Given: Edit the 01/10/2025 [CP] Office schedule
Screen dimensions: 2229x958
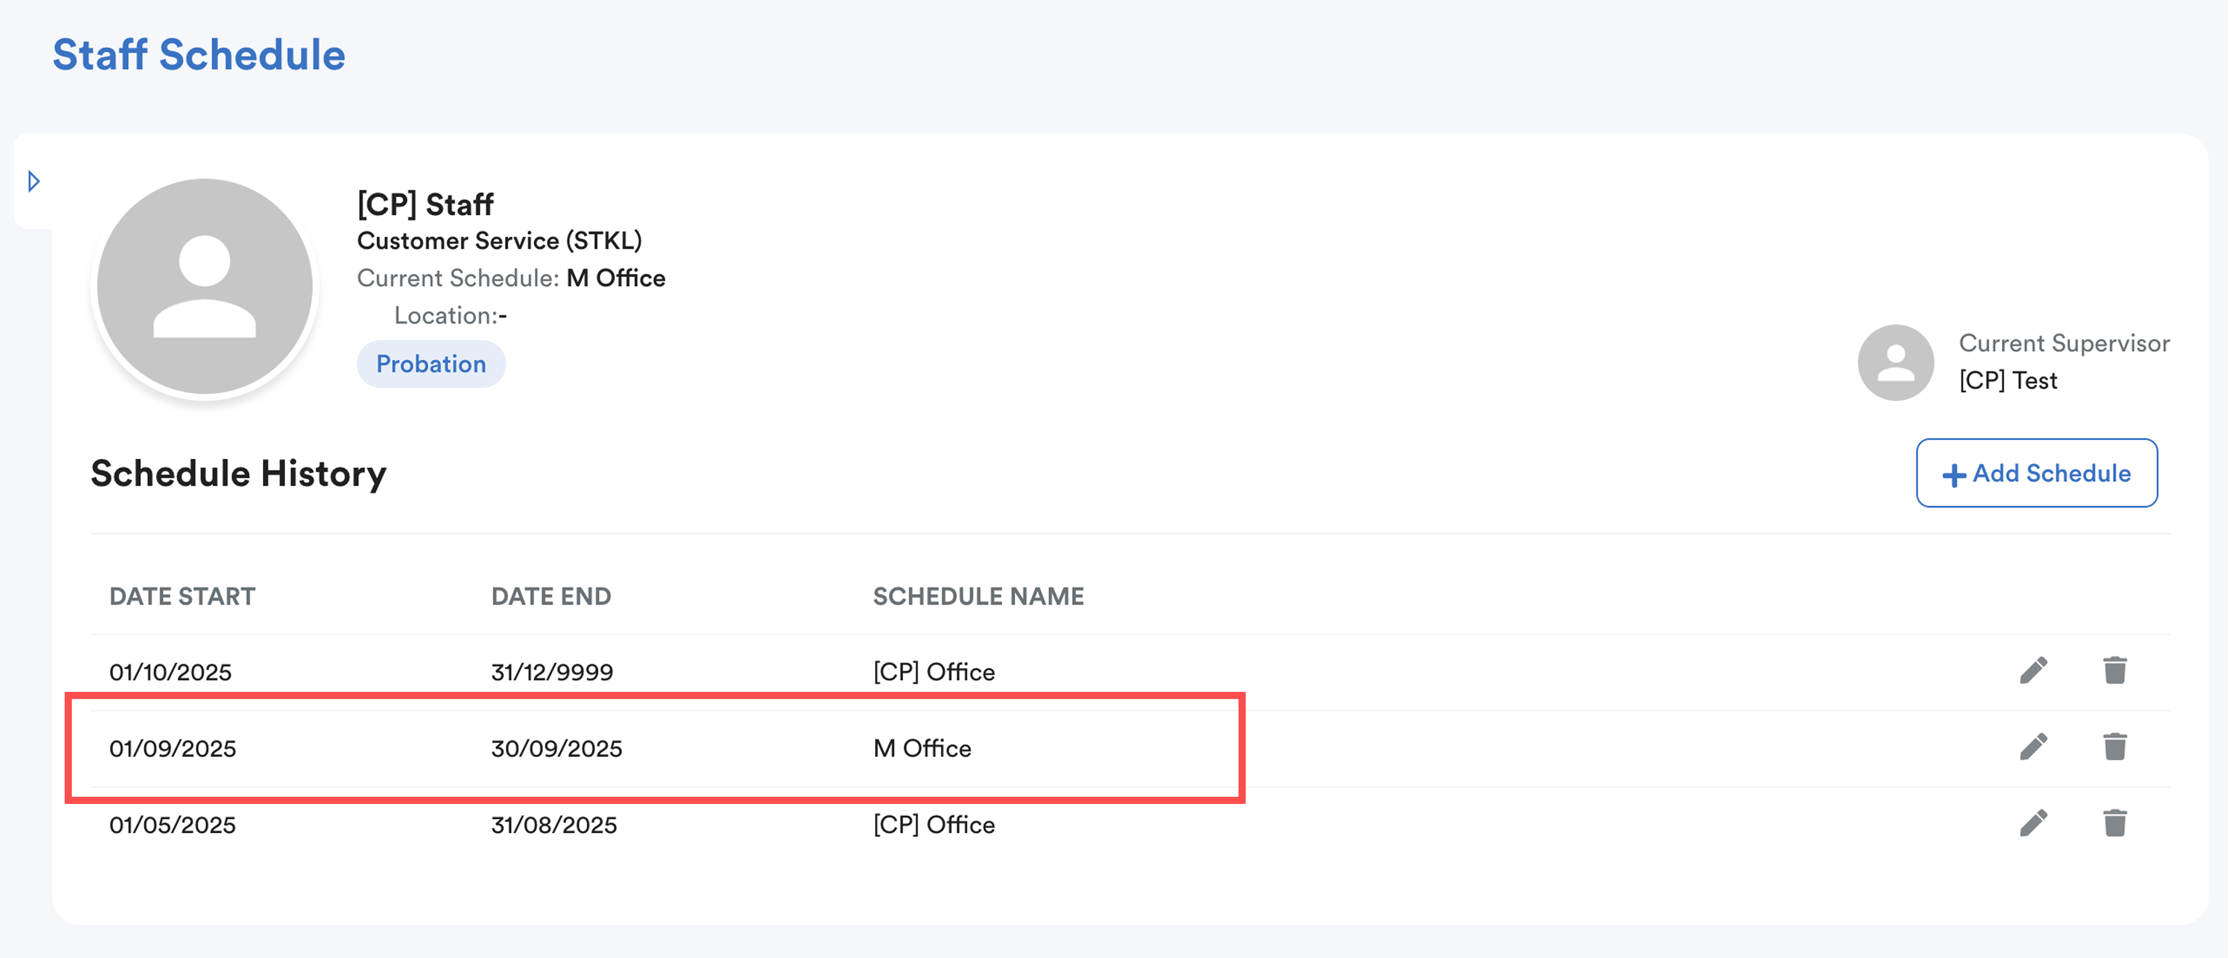Looking at the screenshot, I should coord(2033,670).
